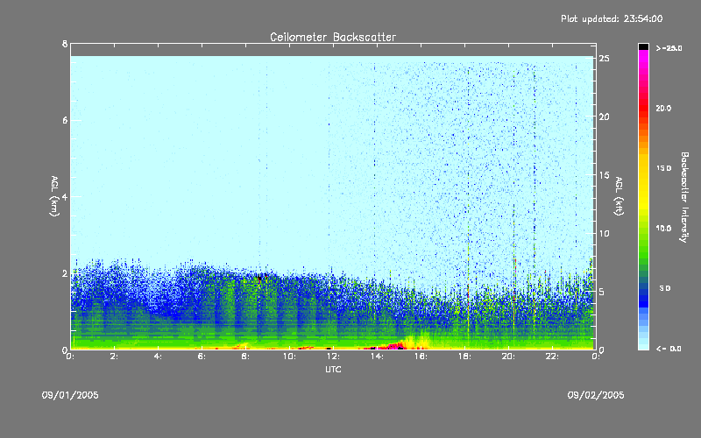Click the '2:' hour label on time axis
The image size is (701, 438).
tap(115, 357)
